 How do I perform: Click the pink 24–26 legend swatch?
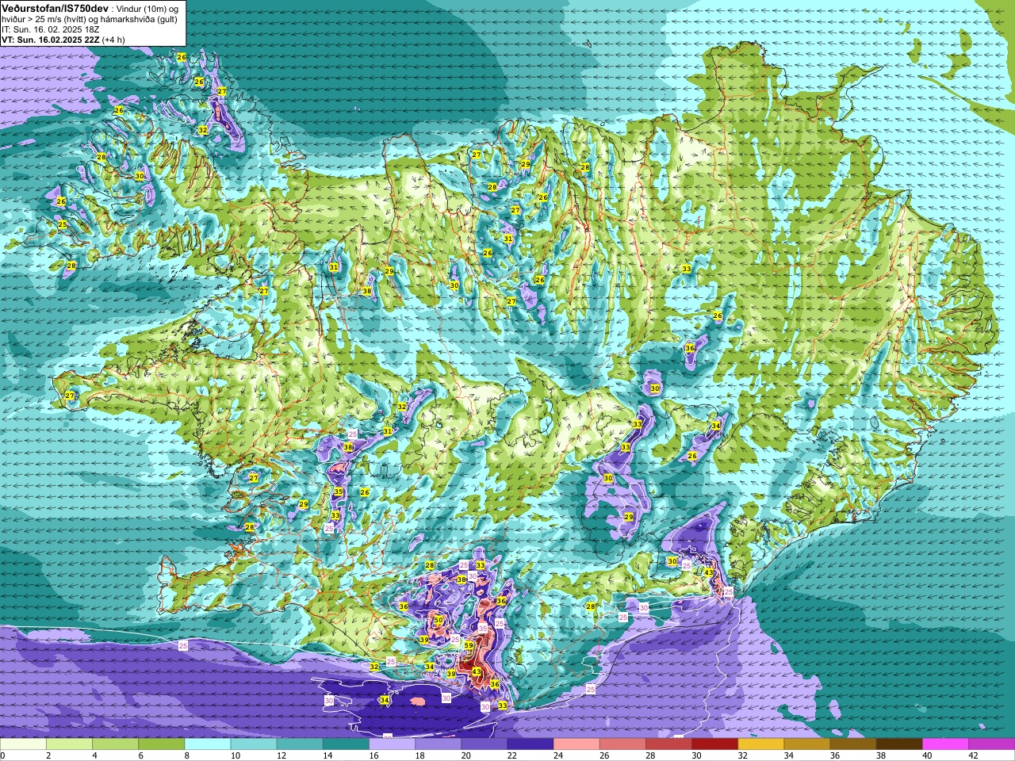(576, 744)
